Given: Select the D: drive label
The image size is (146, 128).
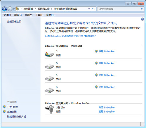Looking at the screenshot, I should [57, 63].
